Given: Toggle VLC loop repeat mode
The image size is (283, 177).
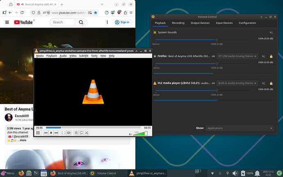Looking at the screenshot, I should tap(82, 133).
